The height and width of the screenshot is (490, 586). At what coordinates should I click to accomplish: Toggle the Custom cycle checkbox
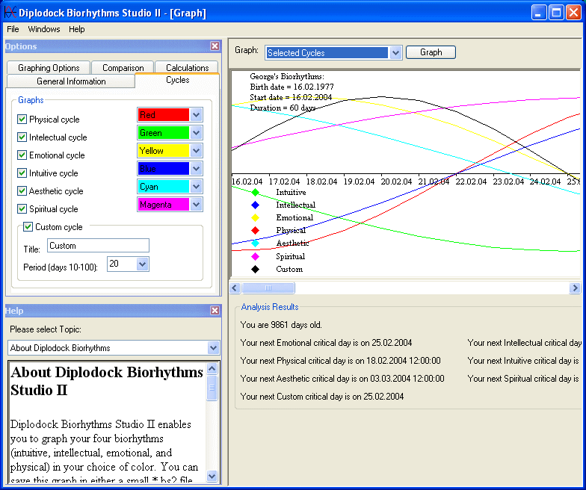[28, 227]
